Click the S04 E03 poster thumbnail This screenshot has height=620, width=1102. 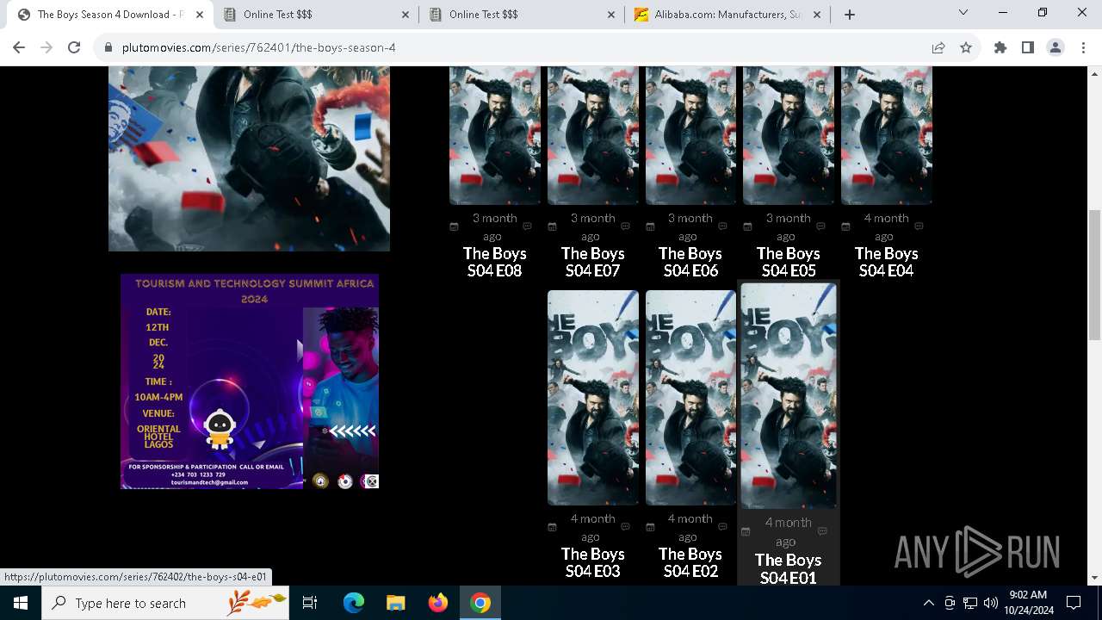click(593, 397)
